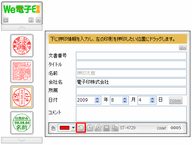The height and width of the screenshot is (145, 192).
Task: Click the menu panel icon under logo
Action: coord(6,20)
